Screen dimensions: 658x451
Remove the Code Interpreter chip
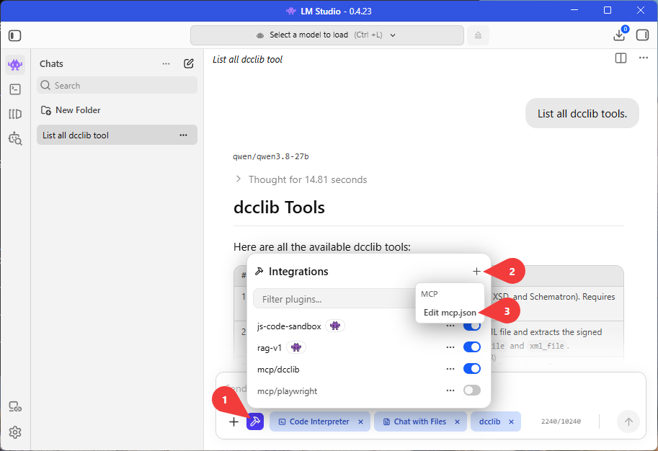pos(360,422)
